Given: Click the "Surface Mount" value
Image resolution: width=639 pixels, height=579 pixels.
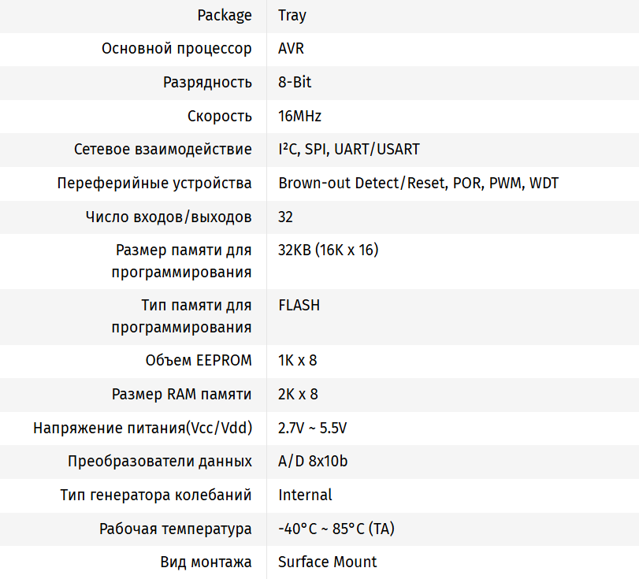Looking at the screenshot, I should click(x=328, y=562).
